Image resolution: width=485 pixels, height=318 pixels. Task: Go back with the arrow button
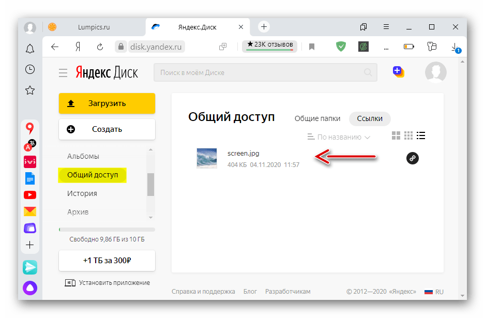55,47
